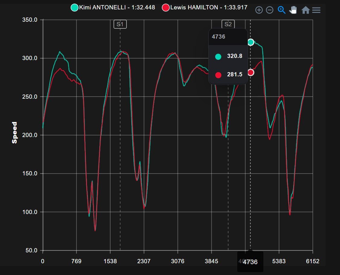
Task: Click the red data point at 281.5
Action: click(251, 72)
